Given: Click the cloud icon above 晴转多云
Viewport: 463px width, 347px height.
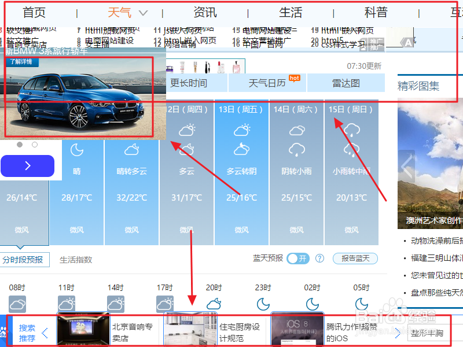Looking at the screenshot, I should click(x=132, y=150).
